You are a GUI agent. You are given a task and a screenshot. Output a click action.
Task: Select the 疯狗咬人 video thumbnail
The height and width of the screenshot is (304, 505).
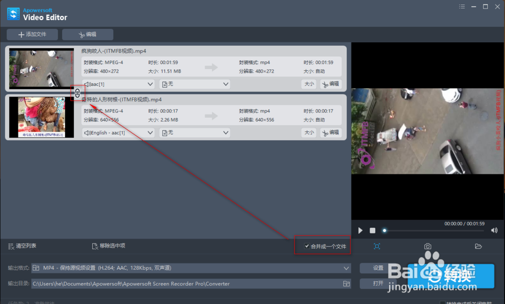pyautogui.click(x=41, y=69)
